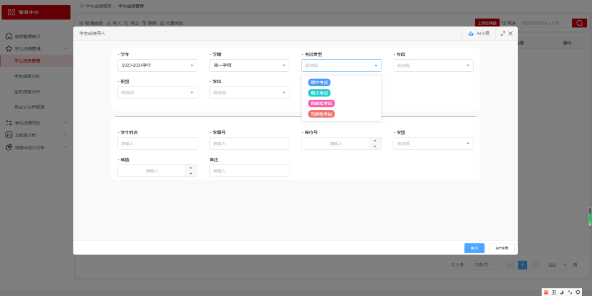Click the 备注 input field
This screenshot has width=592, height=296.
coord(249,170)
